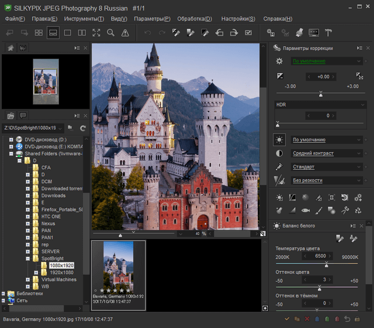Open the Обработка menu
Screen dimensions: 374x328
tap(195, 19)
